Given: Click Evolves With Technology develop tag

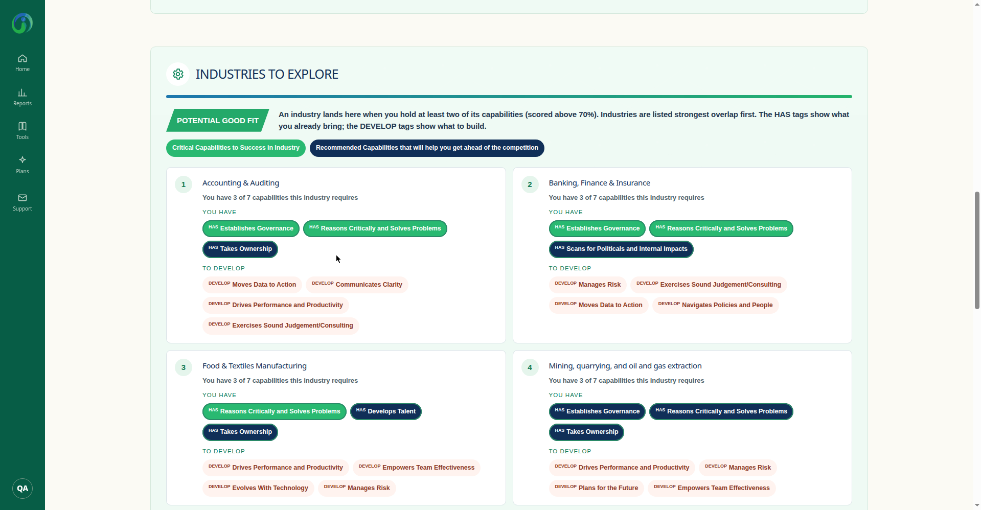Looking at the screenshot, I should click(258, 488).
